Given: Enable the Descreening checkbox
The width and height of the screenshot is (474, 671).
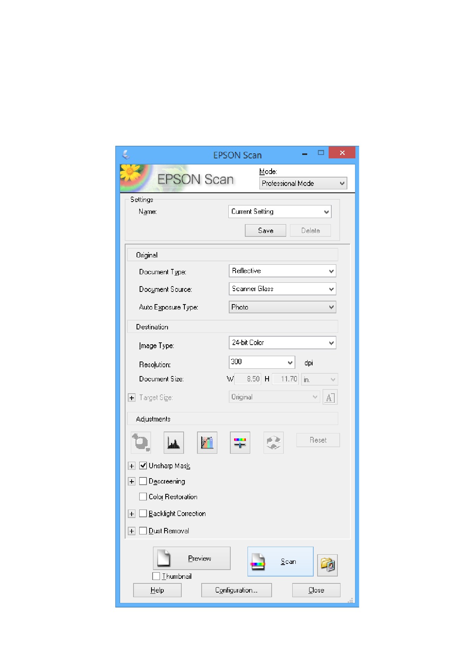Looking at the screenshot, I should point(143,481).
